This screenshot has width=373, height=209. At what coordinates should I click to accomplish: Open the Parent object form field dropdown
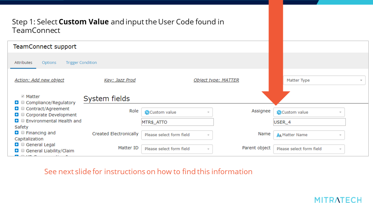309,149
